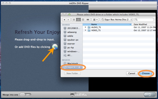
Task: Select the AUDIO_TS folder row
Action: coord(119,27)
